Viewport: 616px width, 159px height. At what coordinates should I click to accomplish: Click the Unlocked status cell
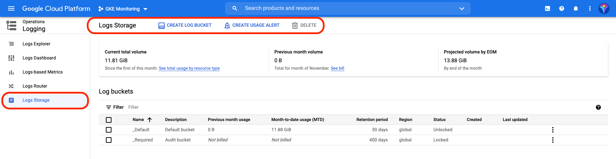(443, 130)
